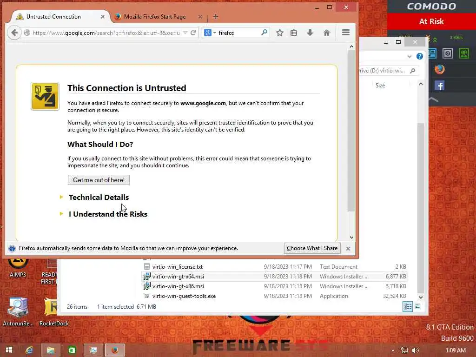Expand I Understand the Risks section
The width and height of the screenshot is (476, 357).
(x=108, y=214)
